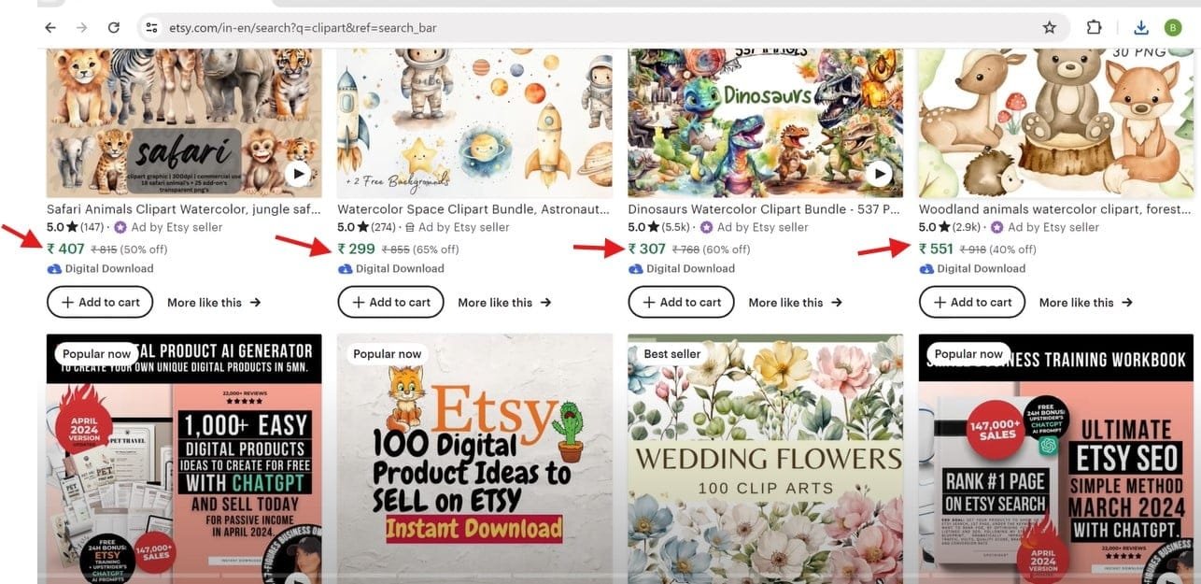
Task: Open the browser extensions puzzle icon
Action: pos(1094,28)
